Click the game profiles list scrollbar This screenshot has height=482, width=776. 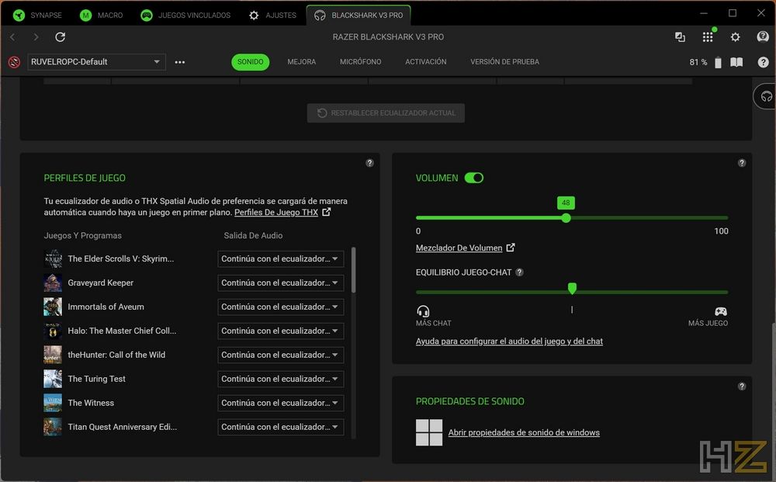click(353, 270)
